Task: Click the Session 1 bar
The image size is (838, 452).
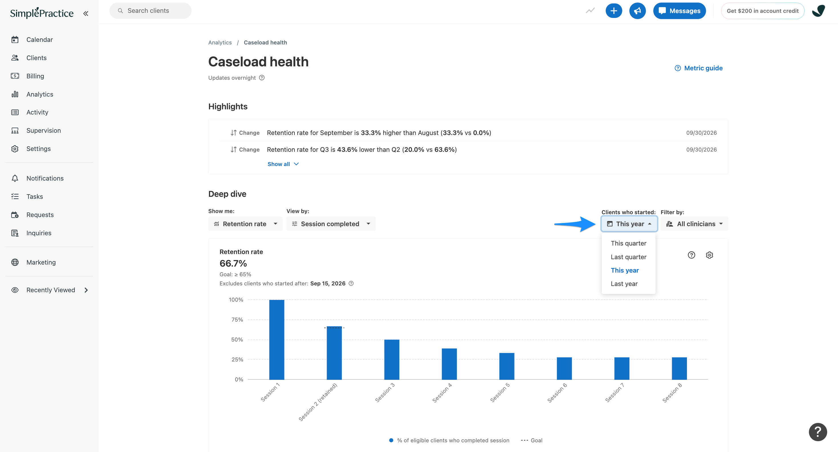Action: 276,339
